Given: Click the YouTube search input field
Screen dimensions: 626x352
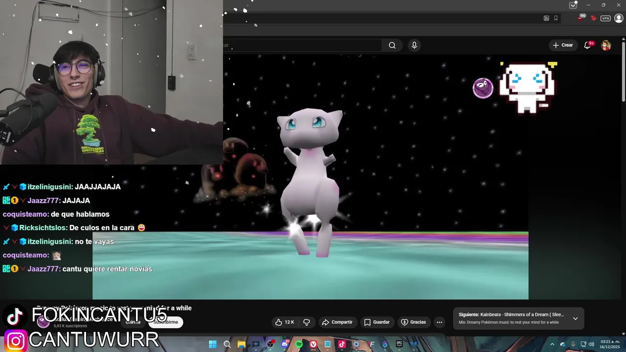Looking at the screenshot, I should click(x=302, y=45).
